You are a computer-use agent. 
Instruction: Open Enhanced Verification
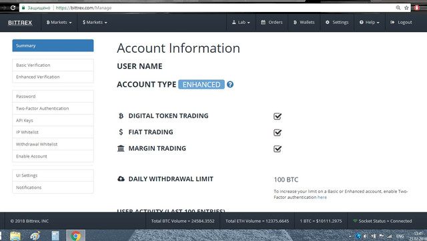(53, 77)
